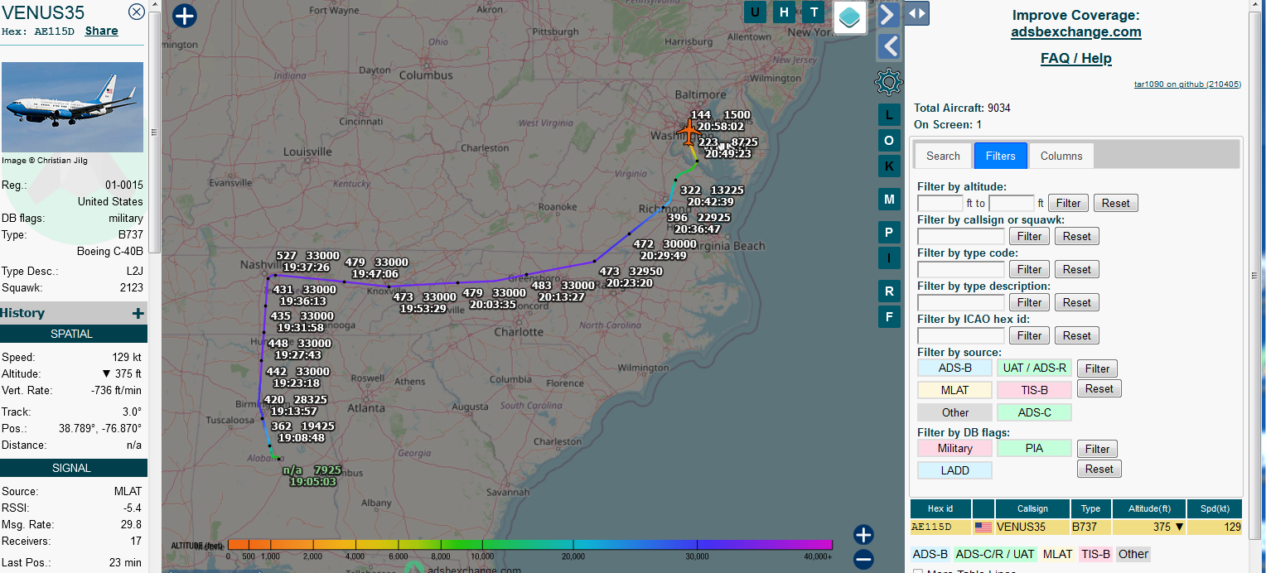Toggle the T map button
The image size is (1266, 573).
814,12
